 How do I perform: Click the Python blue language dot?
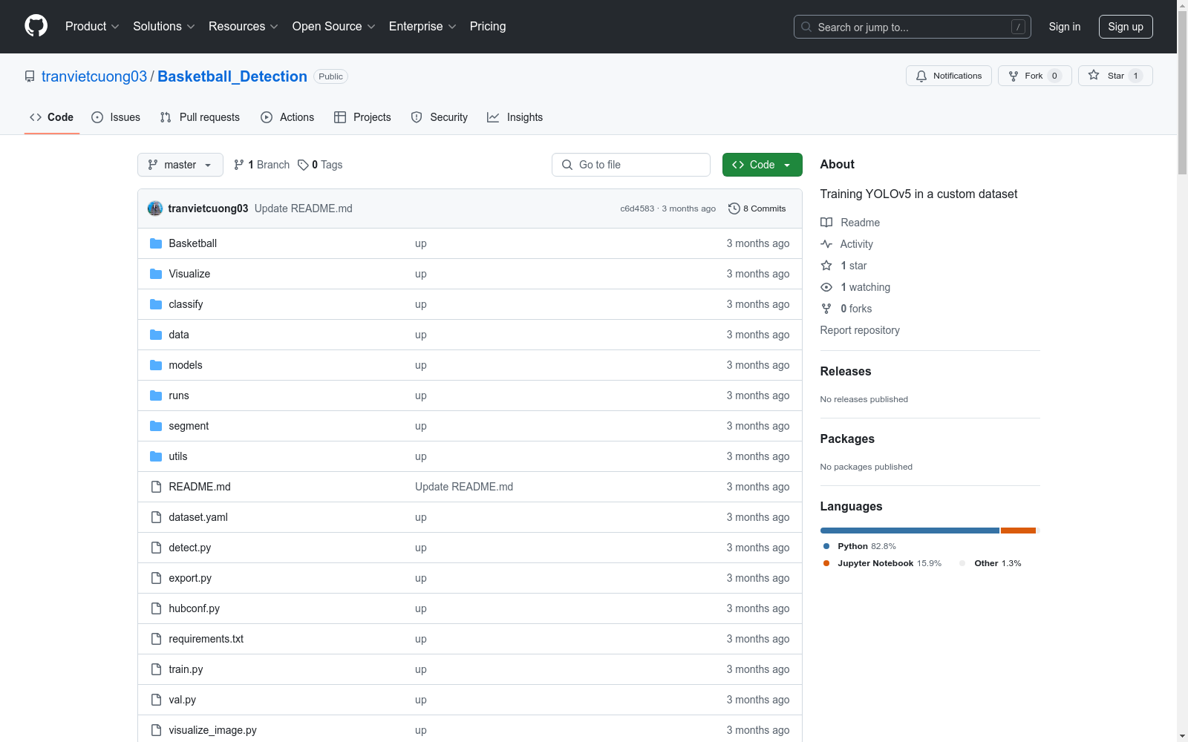click(826, 546)
